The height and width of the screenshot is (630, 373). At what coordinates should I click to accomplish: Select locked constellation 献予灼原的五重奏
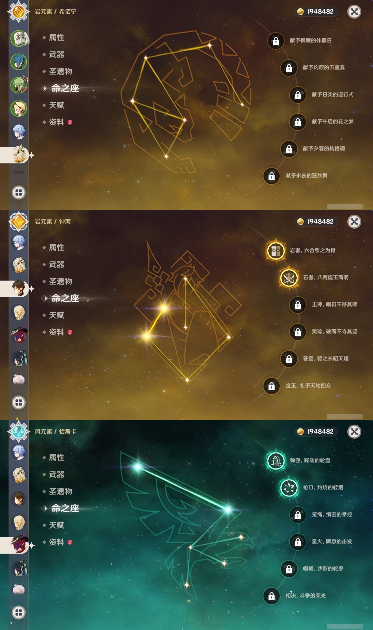[289, 68]
